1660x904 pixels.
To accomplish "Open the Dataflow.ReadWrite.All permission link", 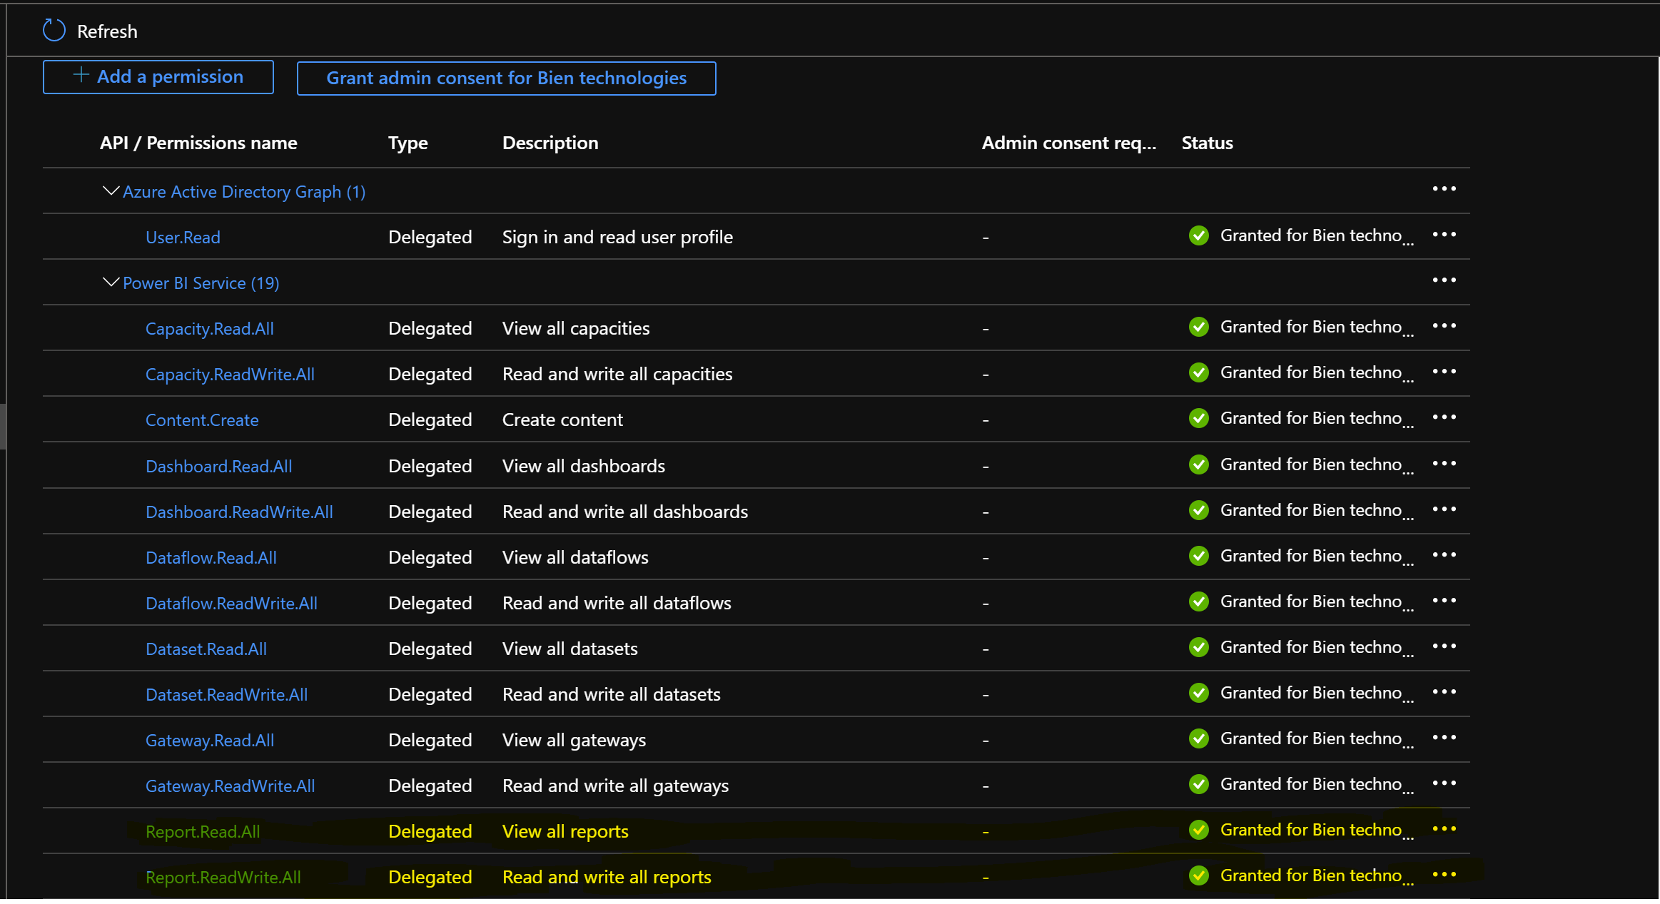I will tap(231, 603).
